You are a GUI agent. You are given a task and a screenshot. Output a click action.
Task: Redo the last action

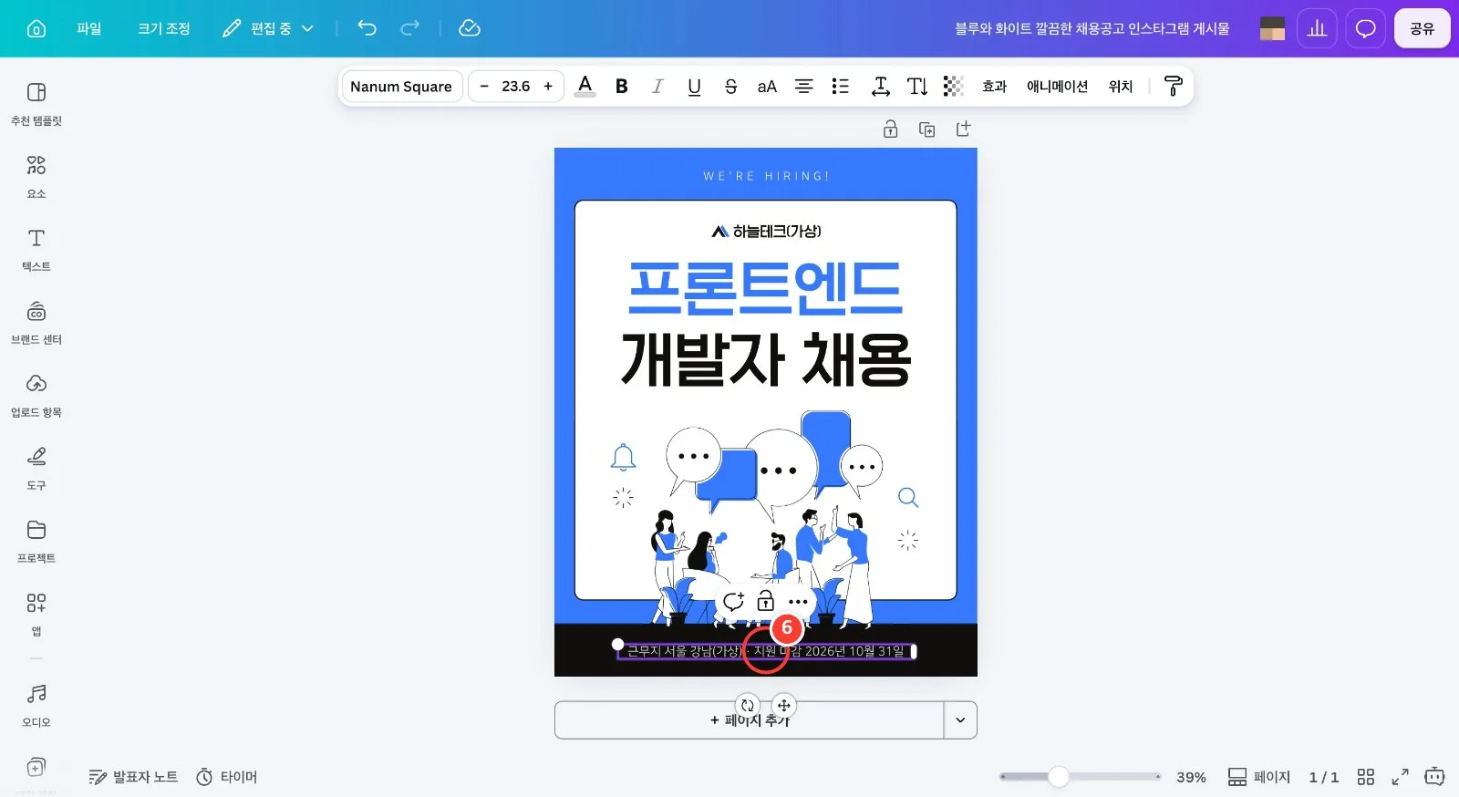(410, 28)
